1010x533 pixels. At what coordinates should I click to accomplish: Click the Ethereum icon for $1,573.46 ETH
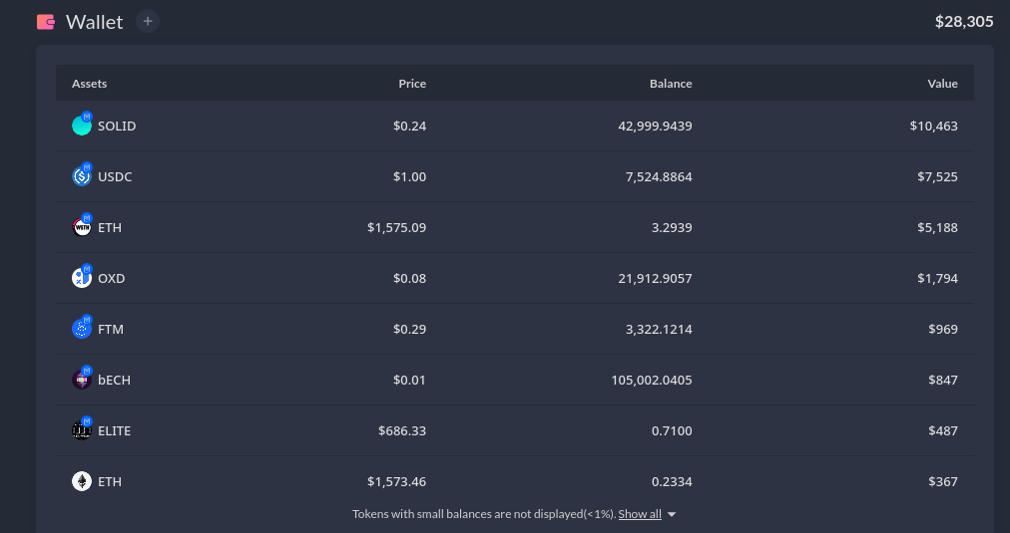click(x=82, y=481)
